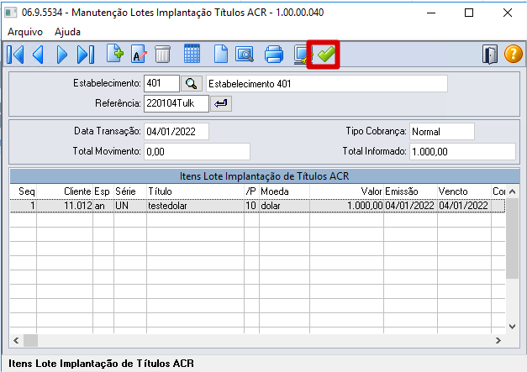Click the Tipo Cobrança field Normal
The height and width of the screenshot is (372, 527).
[442, 131]
